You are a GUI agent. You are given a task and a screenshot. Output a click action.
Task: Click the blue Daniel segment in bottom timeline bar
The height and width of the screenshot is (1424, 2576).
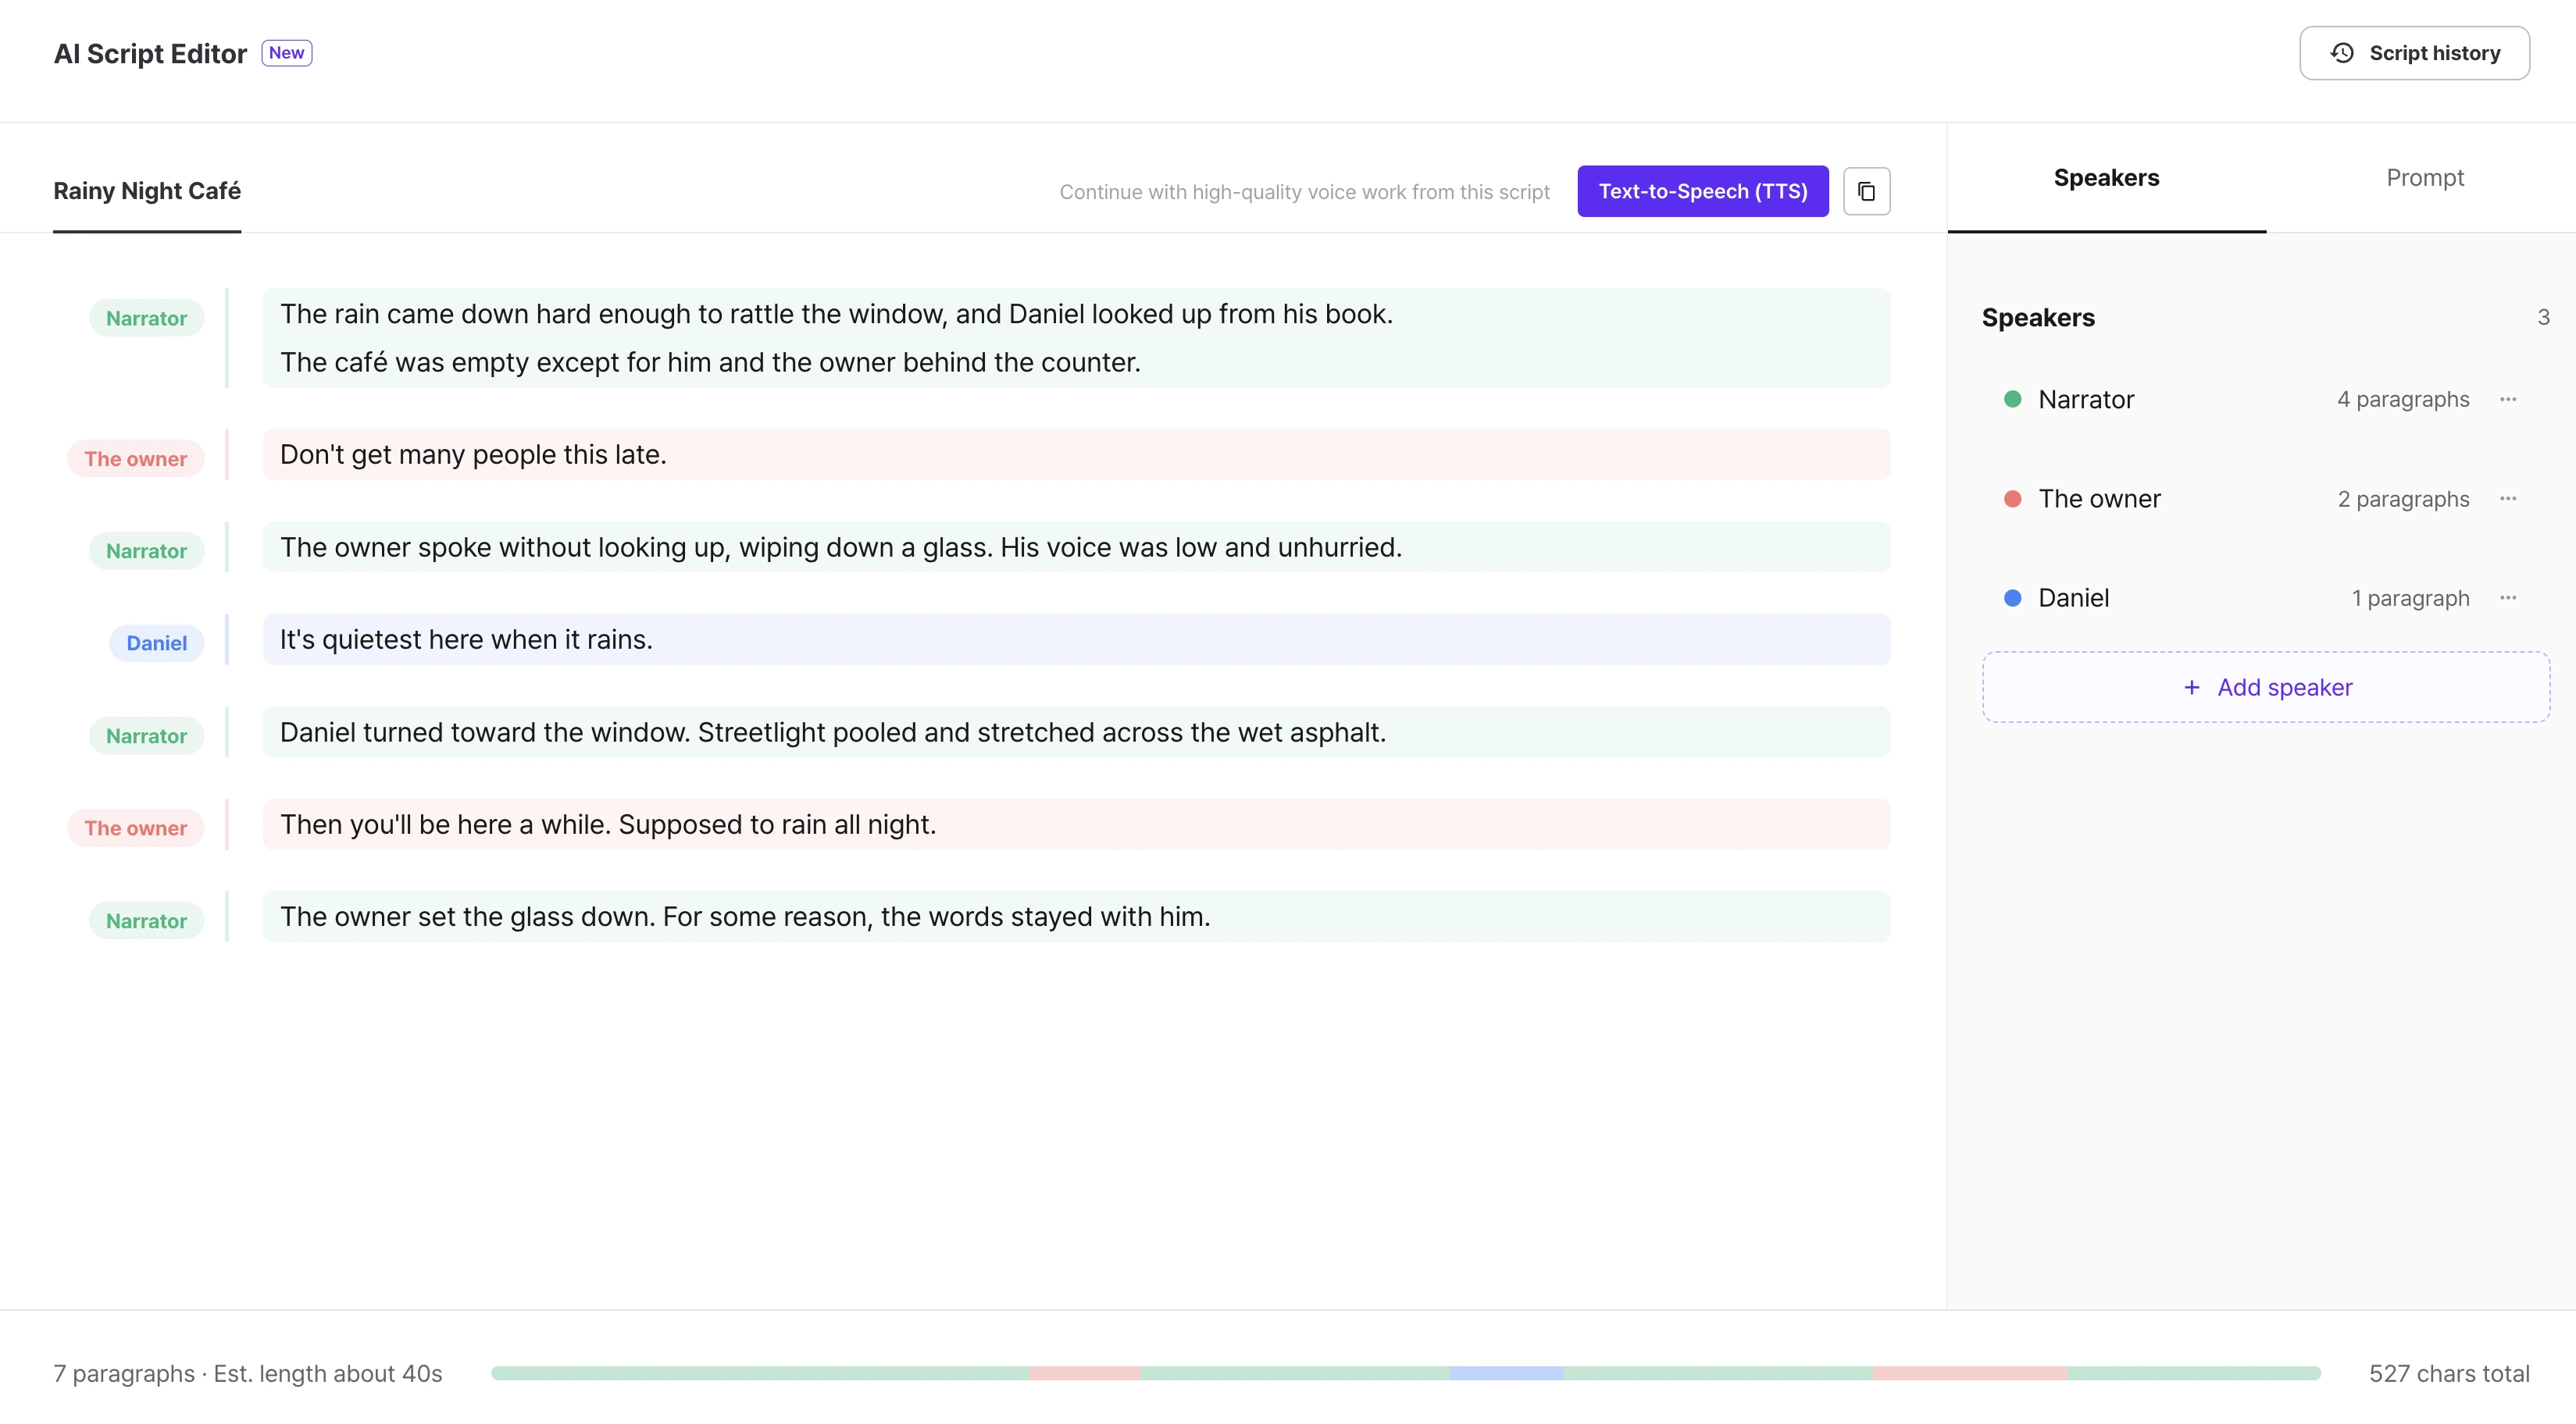pyautogui.click(x=1506, y=1374)
